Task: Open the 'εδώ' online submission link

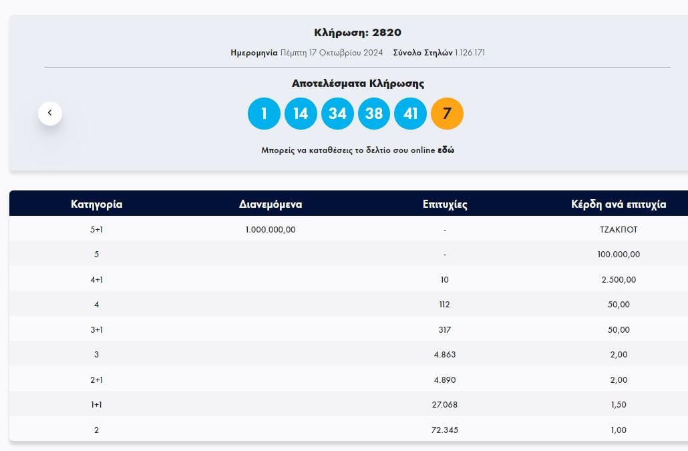Action: pyautogui.click(x=446, y=150)
